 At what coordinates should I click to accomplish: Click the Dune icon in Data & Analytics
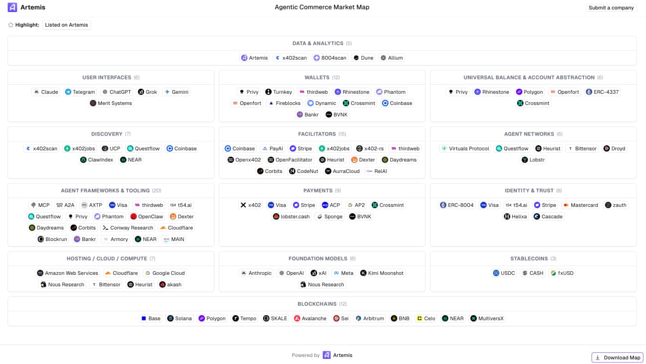click(356, 58)
